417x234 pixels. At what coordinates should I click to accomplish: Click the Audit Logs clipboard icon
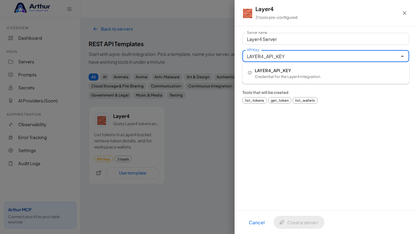point(11,163)
